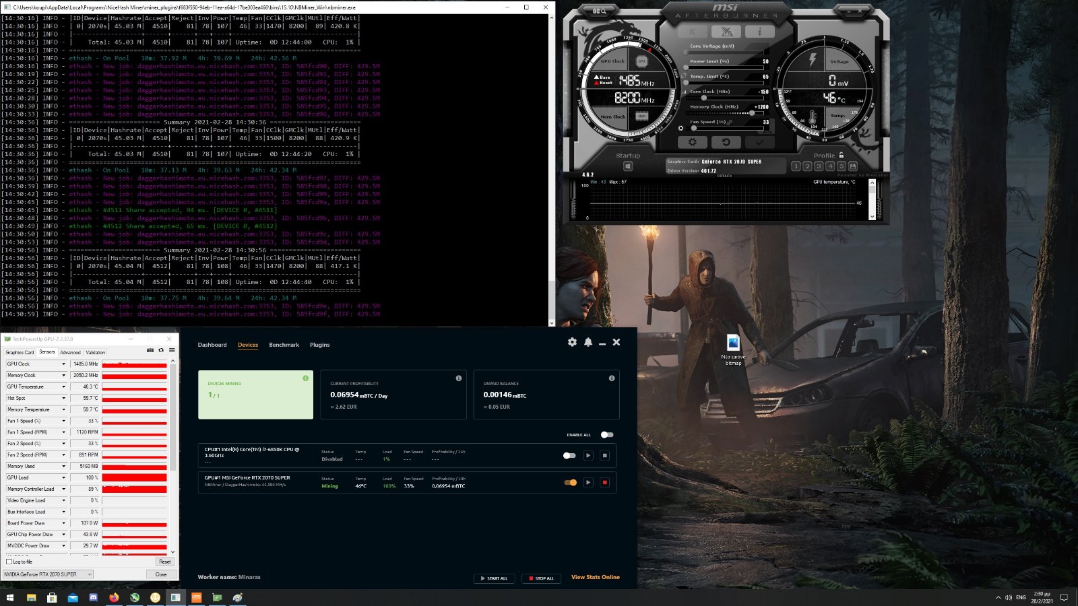Viewport: 1078px width, 606px height.
Task: Open Firefox from taskbar
Action: click(x=114, y=597)
